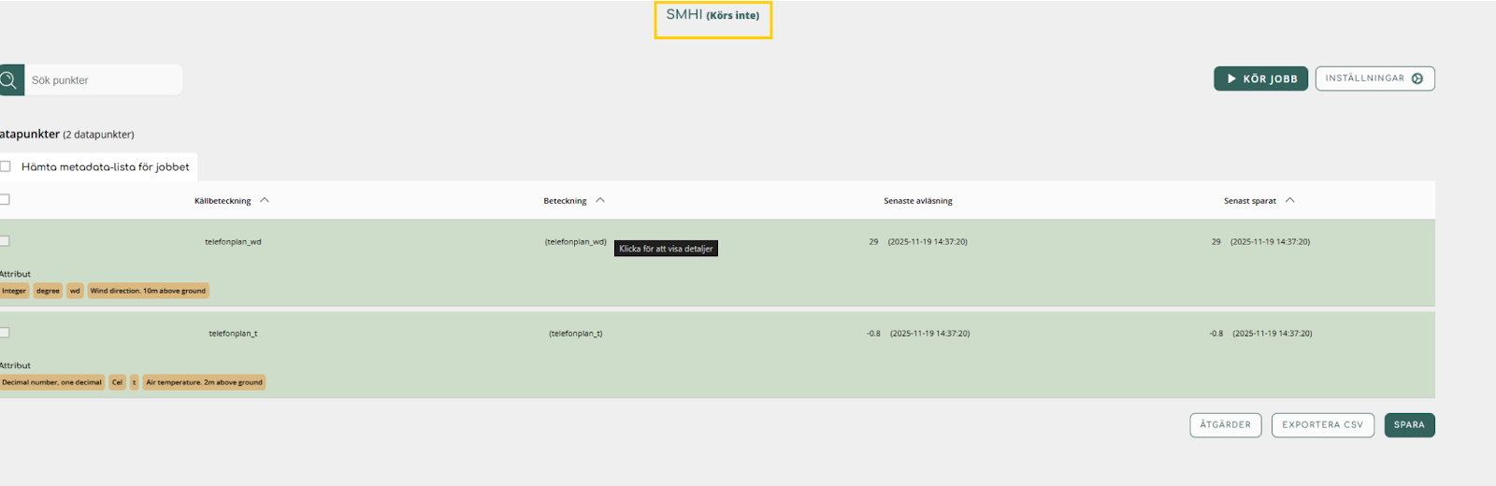The image size is (1496, 486).
Task: Sort by Beteckning column chevron
Action: point(600,200)
